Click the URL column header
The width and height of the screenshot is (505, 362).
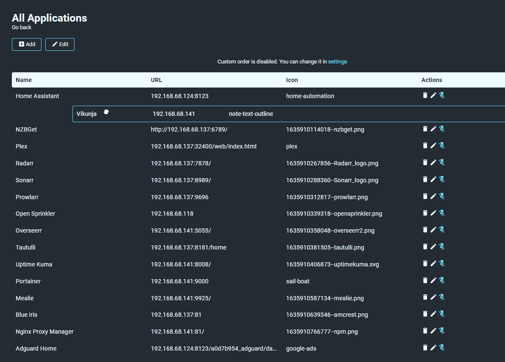pyautogui.click(x=157, y=80)
